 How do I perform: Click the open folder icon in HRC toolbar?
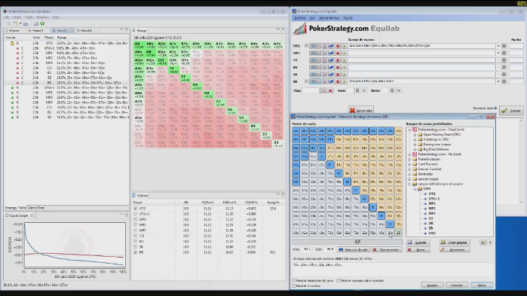coord(26,23)
